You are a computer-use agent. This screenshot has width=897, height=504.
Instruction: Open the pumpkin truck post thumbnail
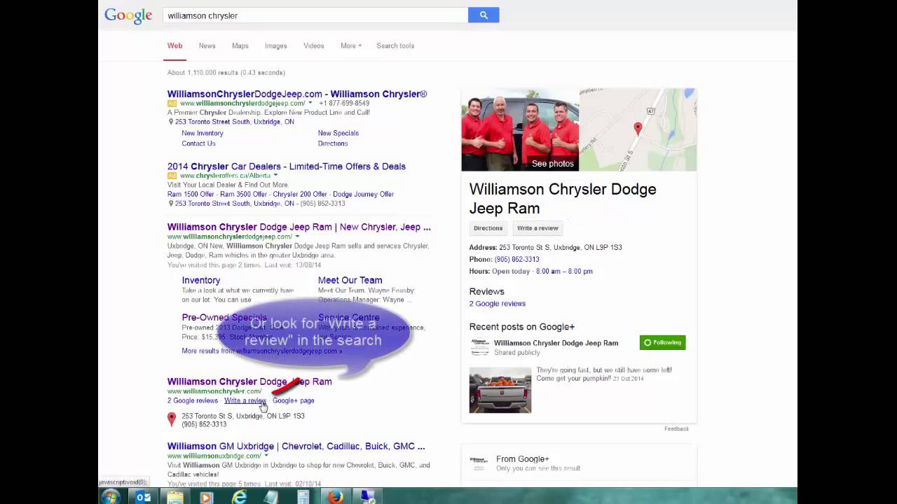pos(500,390)
